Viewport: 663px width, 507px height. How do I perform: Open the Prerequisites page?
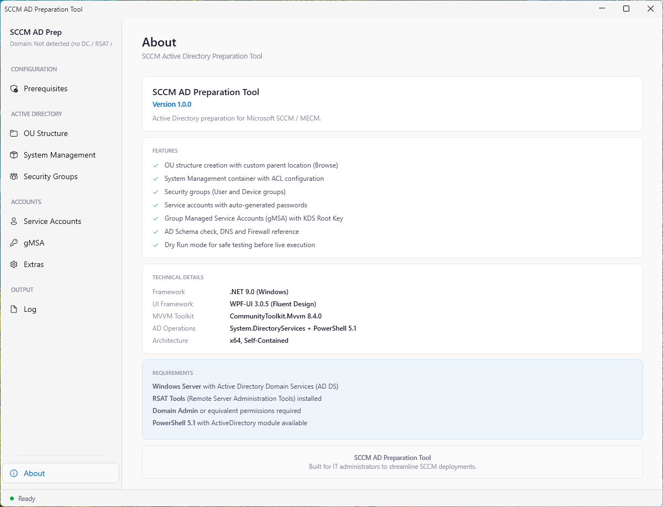(61, 89)
